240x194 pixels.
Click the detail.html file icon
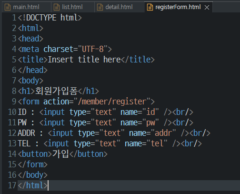click(100, 7)
